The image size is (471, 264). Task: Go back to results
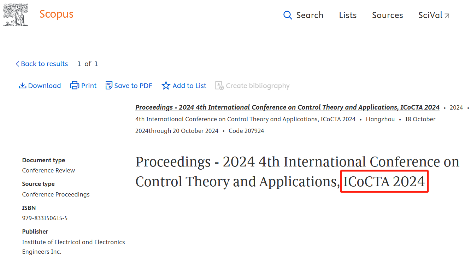(x=42, y=64)
